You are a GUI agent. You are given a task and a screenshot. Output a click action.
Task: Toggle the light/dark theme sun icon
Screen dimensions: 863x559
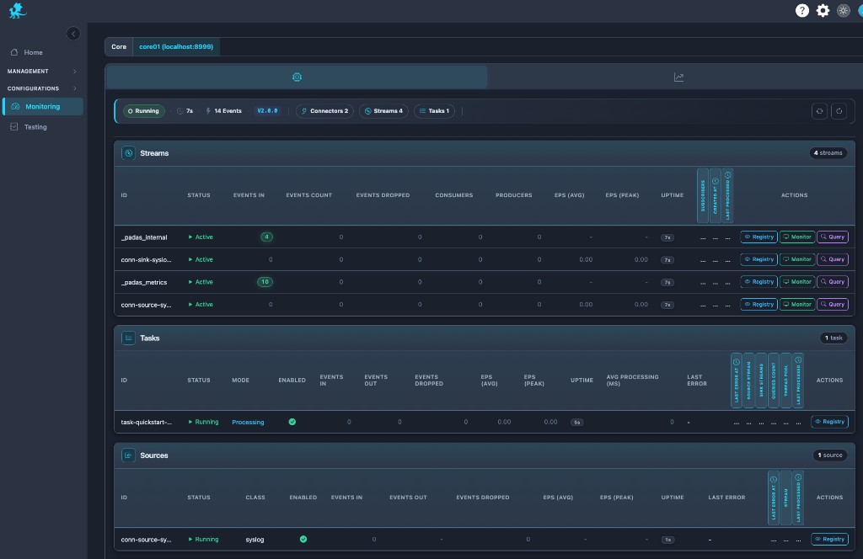(843, 10)
